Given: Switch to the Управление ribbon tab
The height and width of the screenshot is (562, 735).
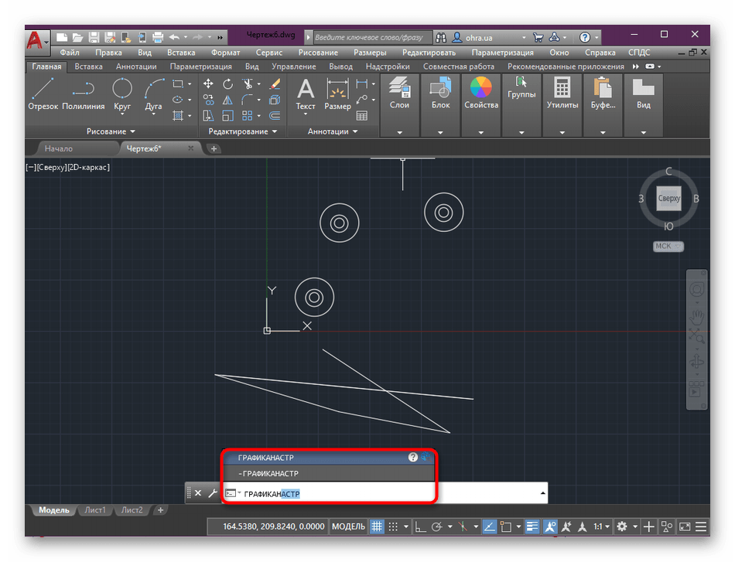Looking at the screenshot, I should (x=294, y=66).
